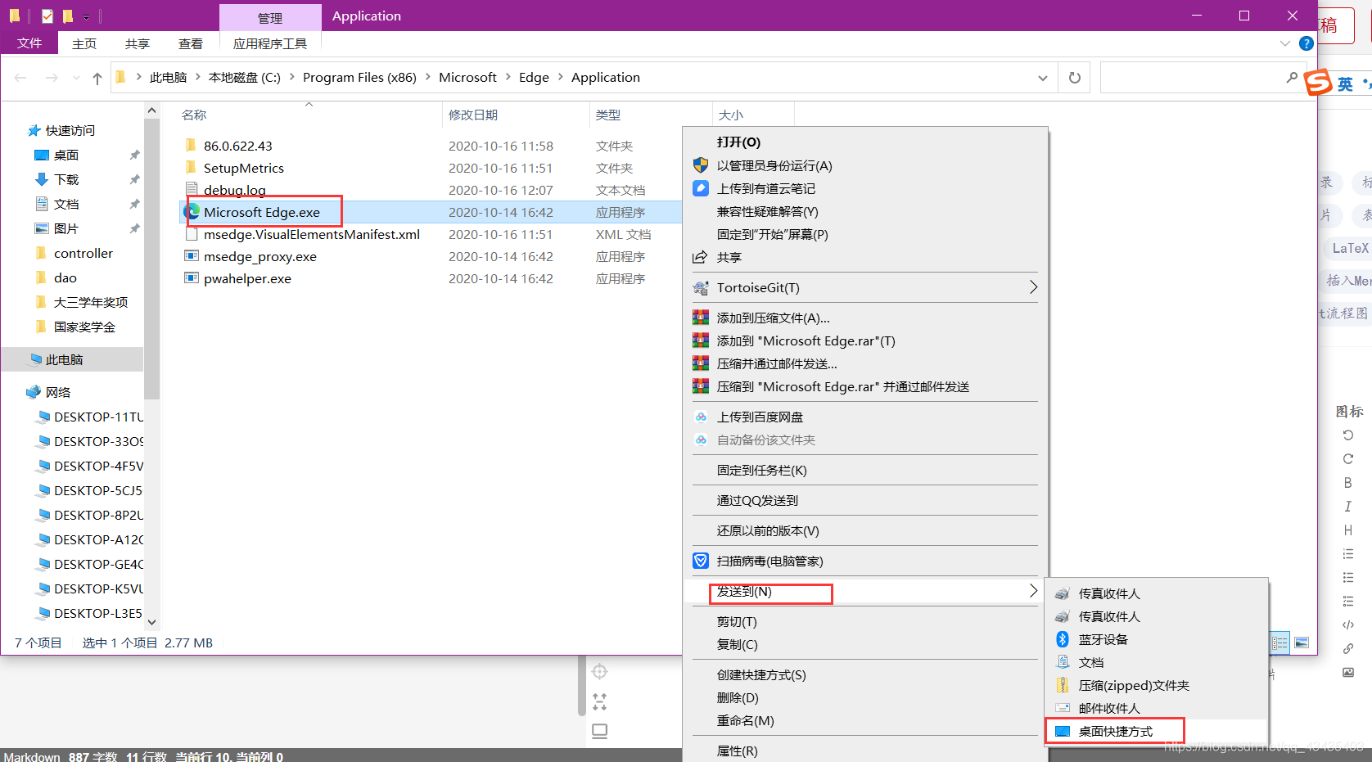Click Open (O) in context menu
Viewport: 1372px width, 762px height.
coord(865,142)
